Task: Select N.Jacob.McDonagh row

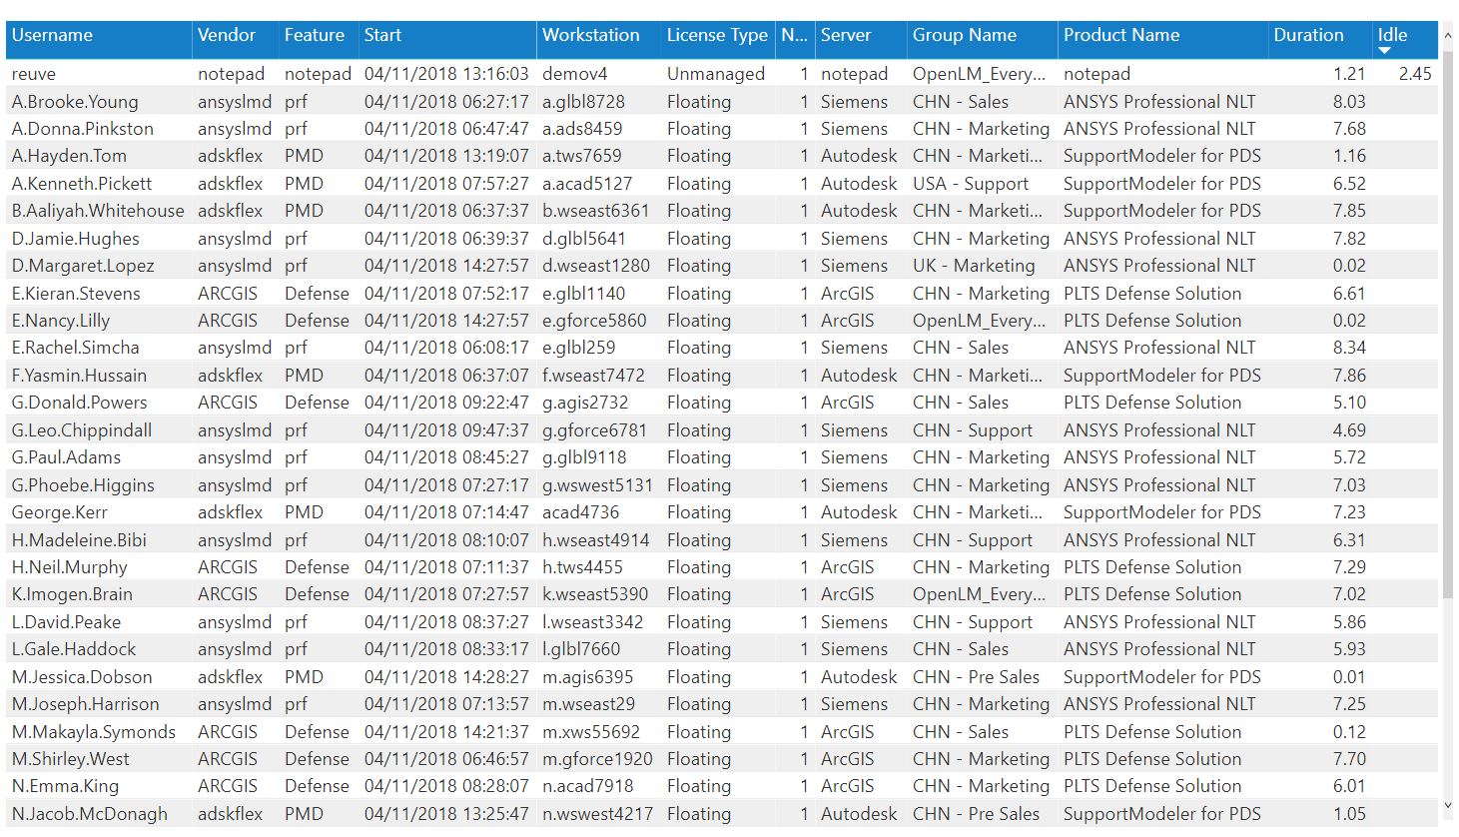Action: coord(90,814)
